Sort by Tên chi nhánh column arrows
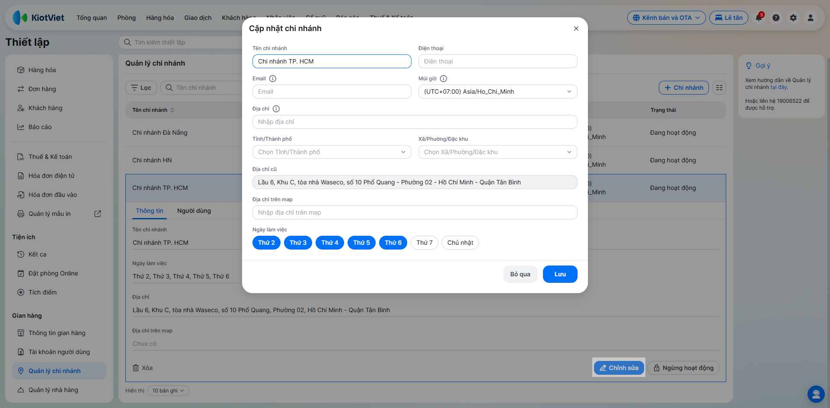Image resolution: width=830 pixels, height=408 pixels. [x=172, y=110]
